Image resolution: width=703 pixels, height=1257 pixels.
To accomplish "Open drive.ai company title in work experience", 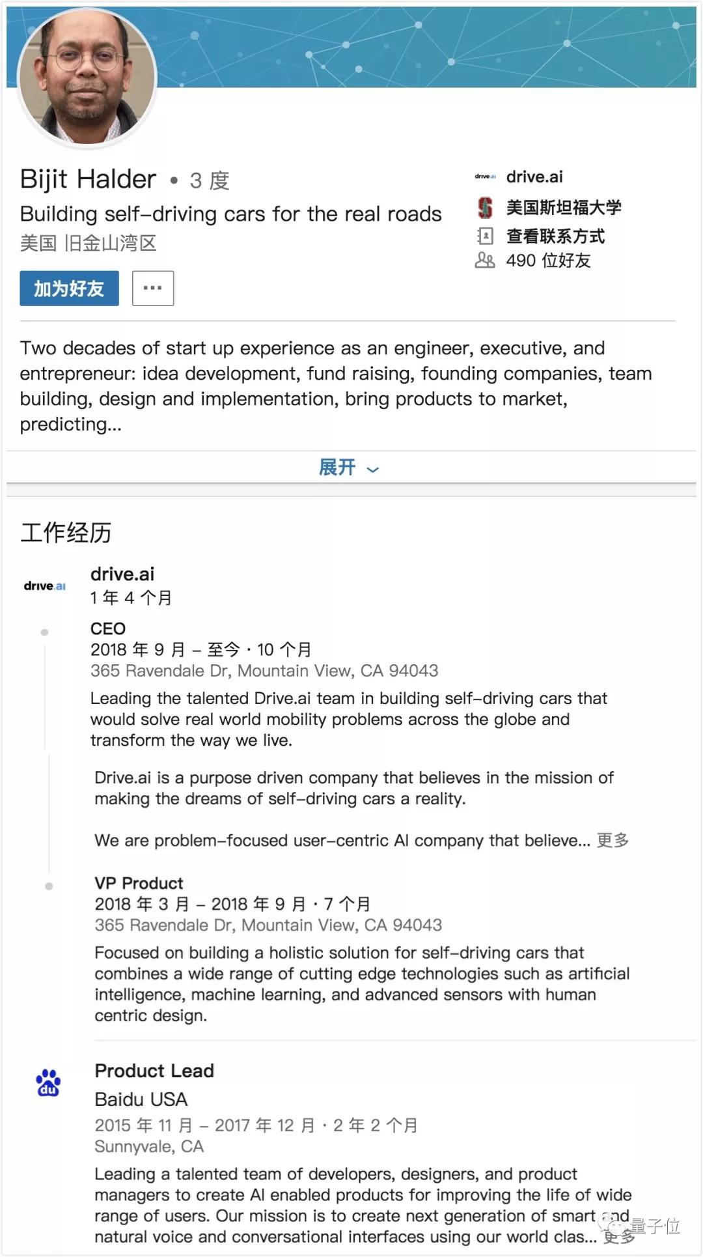I will [x=122, y=574].
